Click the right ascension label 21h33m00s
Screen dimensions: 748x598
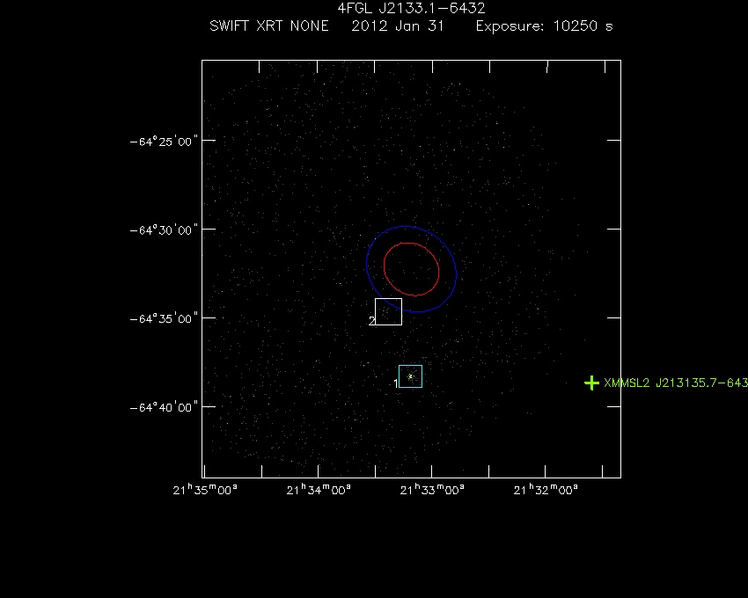click(432, 490)
